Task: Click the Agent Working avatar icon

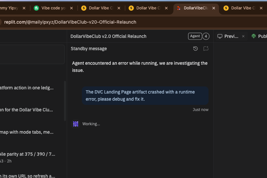Action: coord(76,124)
